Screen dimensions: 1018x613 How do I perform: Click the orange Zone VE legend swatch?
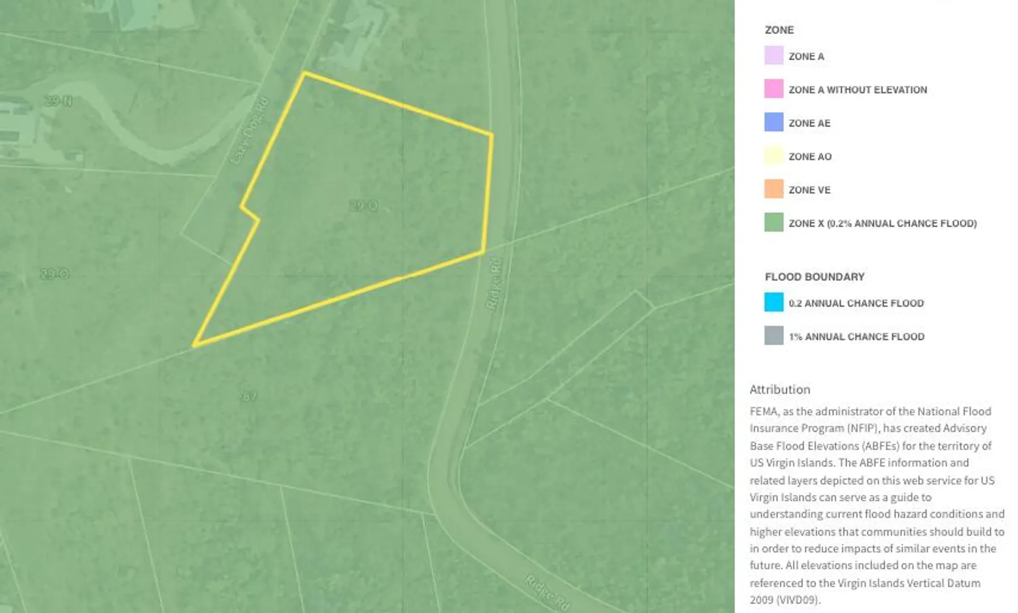[x=773, y=189]
